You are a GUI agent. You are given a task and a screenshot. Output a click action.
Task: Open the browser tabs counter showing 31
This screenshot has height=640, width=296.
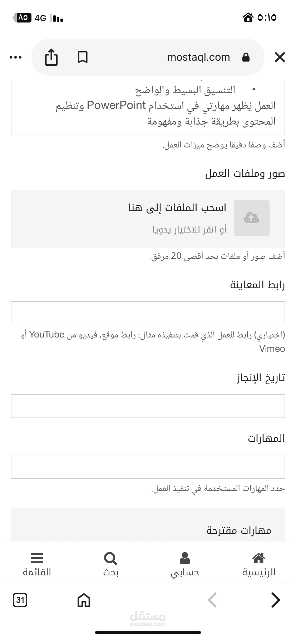pos(20,600)
